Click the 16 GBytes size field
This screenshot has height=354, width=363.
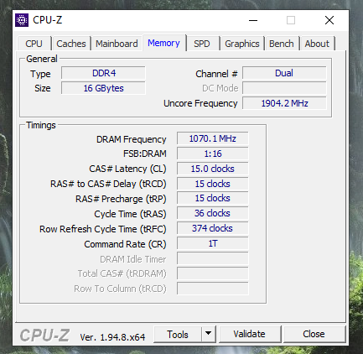click(x=103, y=88)
